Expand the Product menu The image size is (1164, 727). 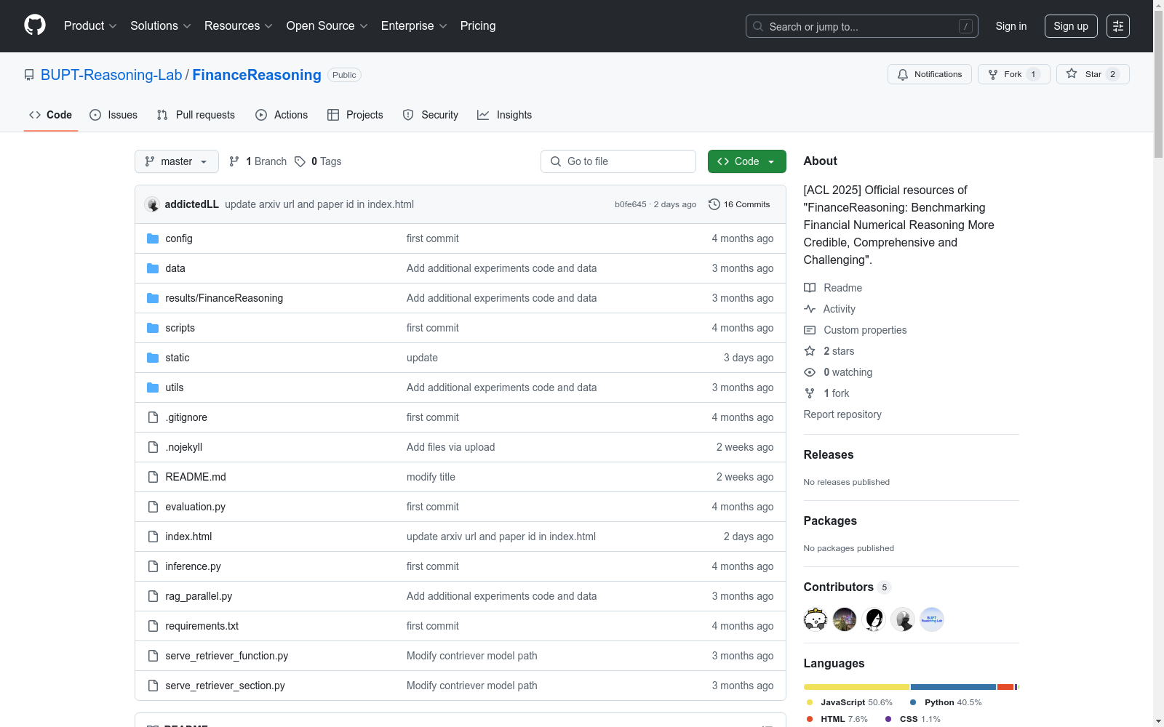pos(90,25)
